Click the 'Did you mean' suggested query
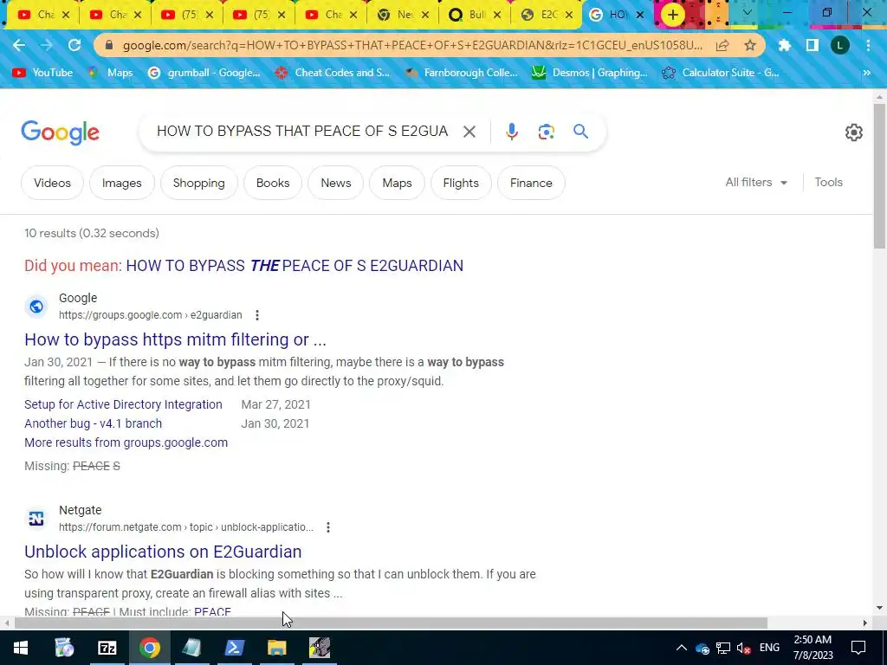Viewport: 887px width, 665px height. (x=295, y=266)
